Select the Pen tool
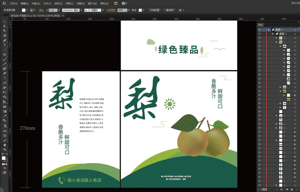The height and width of the screenshot is (192, 300). tap(5, 40)
